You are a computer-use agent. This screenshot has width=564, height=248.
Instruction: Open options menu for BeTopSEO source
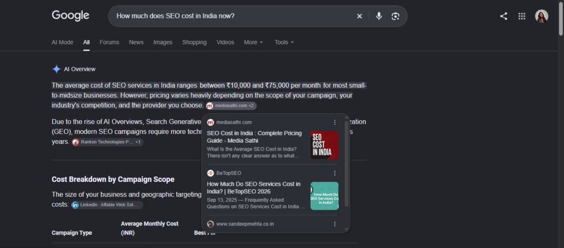(x=335, y=173)
